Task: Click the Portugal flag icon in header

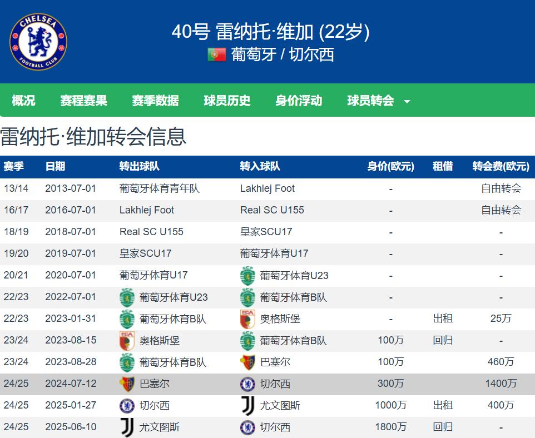Action: tap(217, 54)
